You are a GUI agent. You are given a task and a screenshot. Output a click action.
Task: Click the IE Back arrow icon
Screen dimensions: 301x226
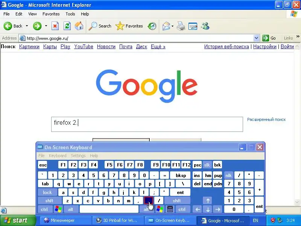[8, 26]
